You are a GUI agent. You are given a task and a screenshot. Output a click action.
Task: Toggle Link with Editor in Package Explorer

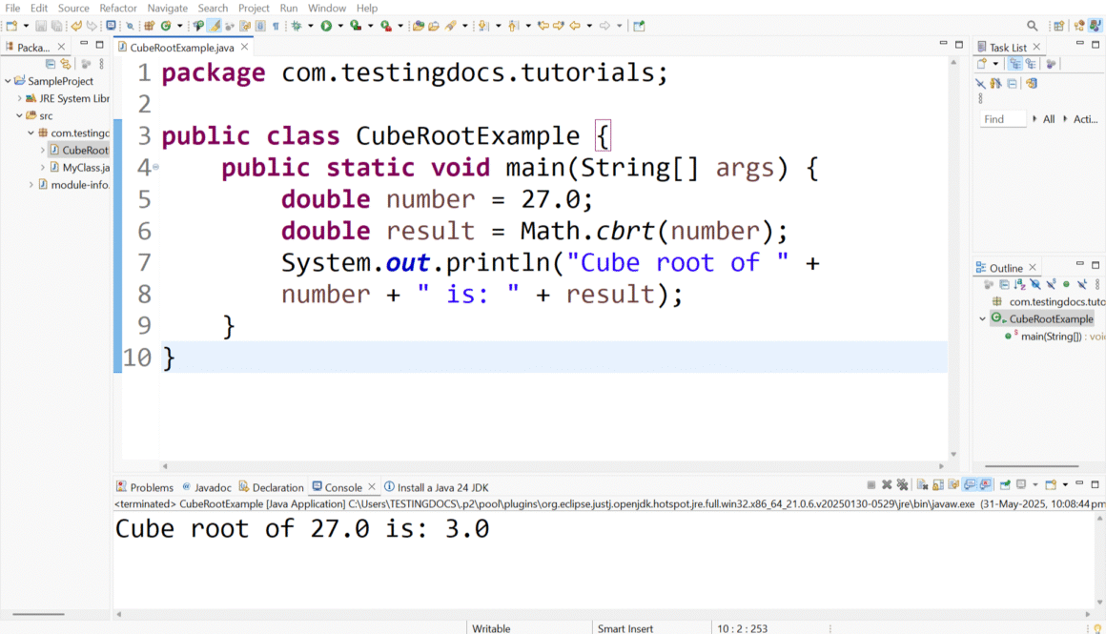point(65,64)
